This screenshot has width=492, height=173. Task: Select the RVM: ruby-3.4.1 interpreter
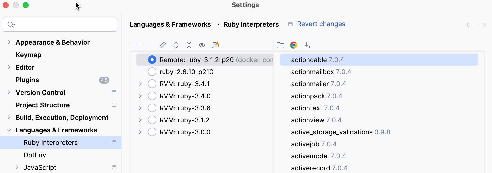tap(152, 84)
